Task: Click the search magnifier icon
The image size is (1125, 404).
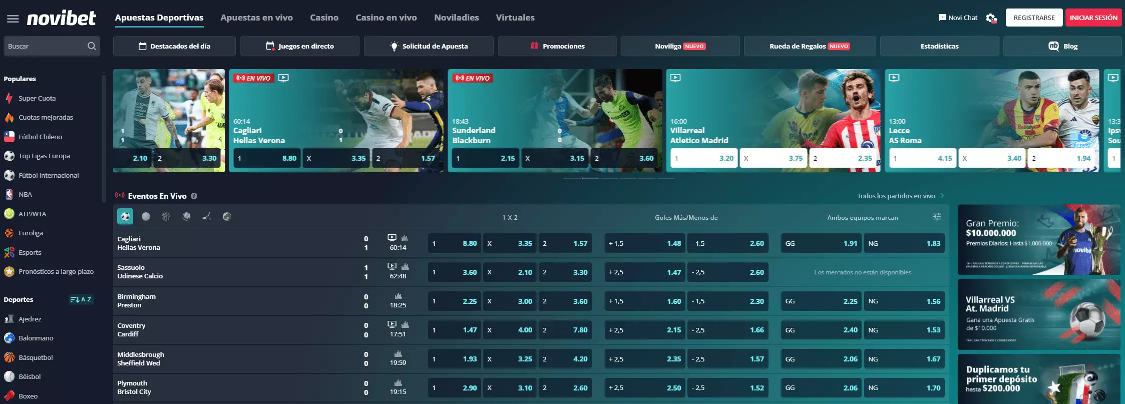Action: click(x=92, y=46)
